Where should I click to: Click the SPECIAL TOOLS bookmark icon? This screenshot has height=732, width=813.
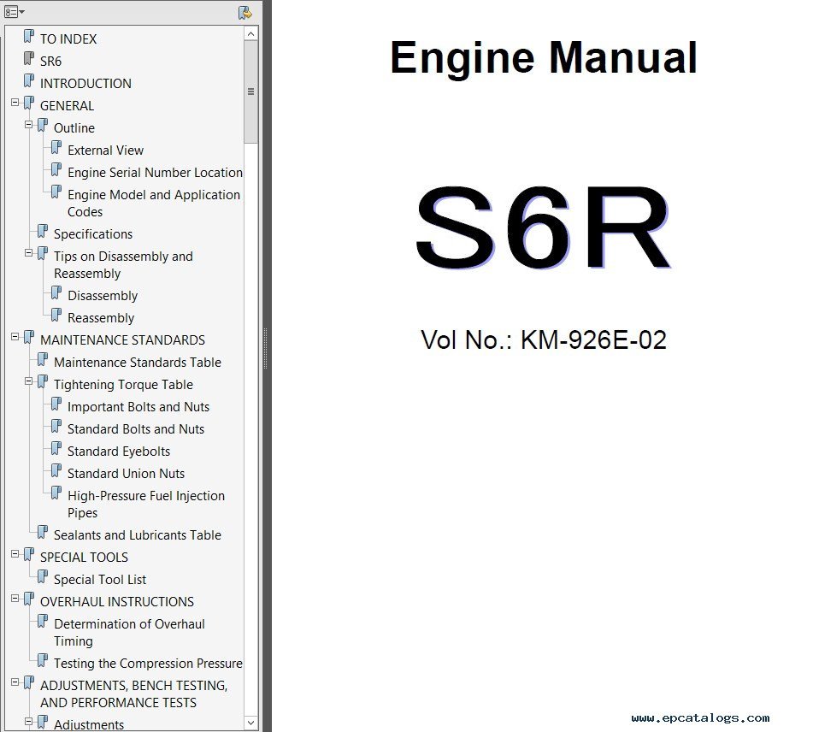29,555
